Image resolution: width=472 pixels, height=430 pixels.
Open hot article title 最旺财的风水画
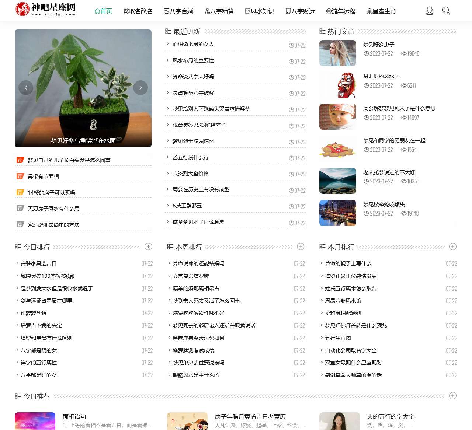pyautogui.click(x=381, y=76)
